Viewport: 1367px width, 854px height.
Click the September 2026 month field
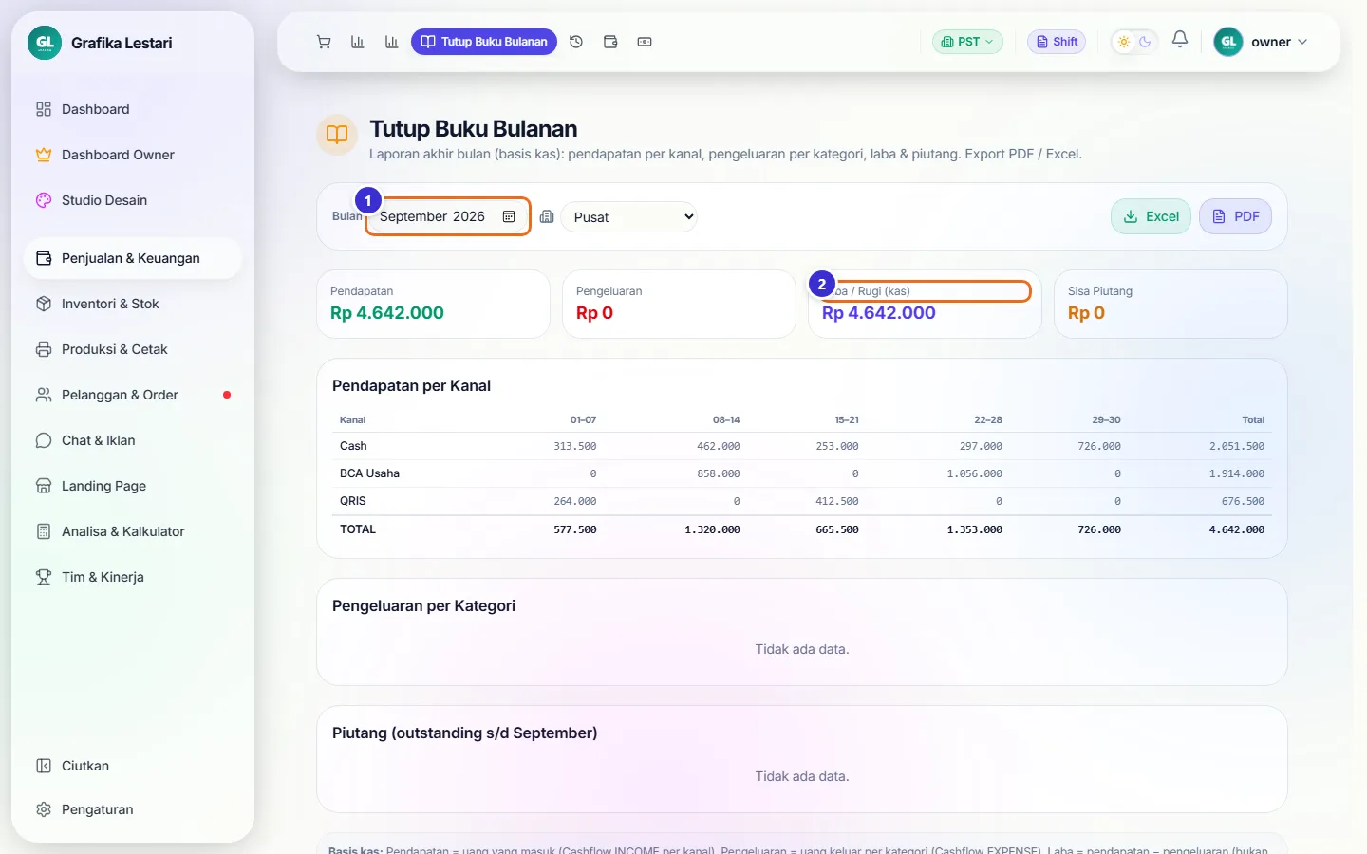pyautogui.click(x=447, y=216)
